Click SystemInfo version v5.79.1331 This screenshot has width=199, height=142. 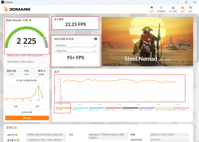pyautogui.click(x=169, y=140)
